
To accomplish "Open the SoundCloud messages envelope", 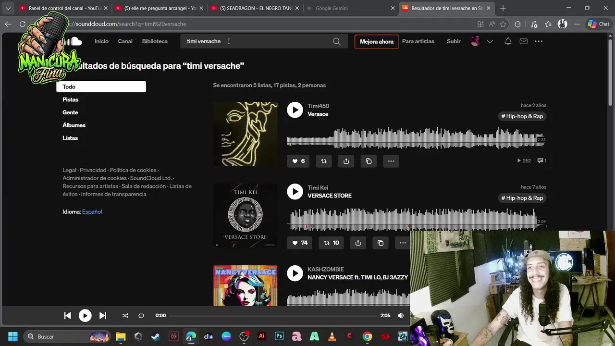I will (x=524, y=41).
